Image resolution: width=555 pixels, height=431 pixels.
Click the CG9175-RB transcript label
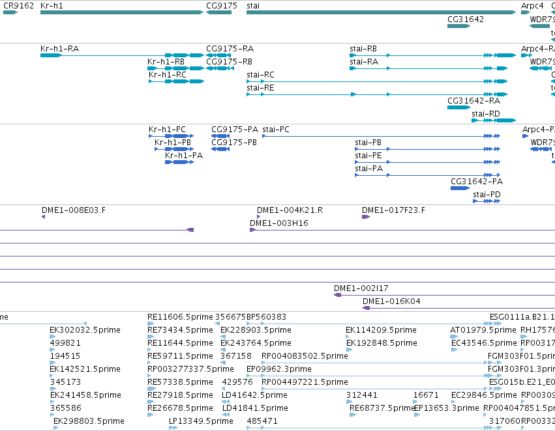coord(229,62)
